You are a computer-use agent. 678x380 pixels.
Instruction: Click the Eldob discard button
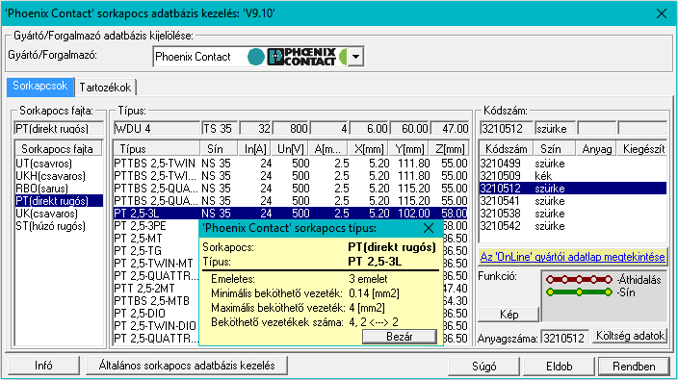560,367
